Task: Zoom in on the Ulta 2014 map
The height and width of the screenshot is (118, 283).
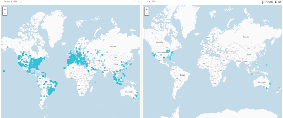Action: pyautogui.click(x=147, y=9)
